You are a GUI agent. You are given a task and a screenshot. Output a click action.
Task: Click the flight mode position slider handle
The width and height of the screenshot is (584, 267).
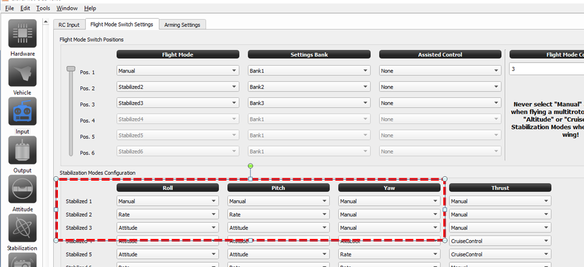(x=71, y=69)
